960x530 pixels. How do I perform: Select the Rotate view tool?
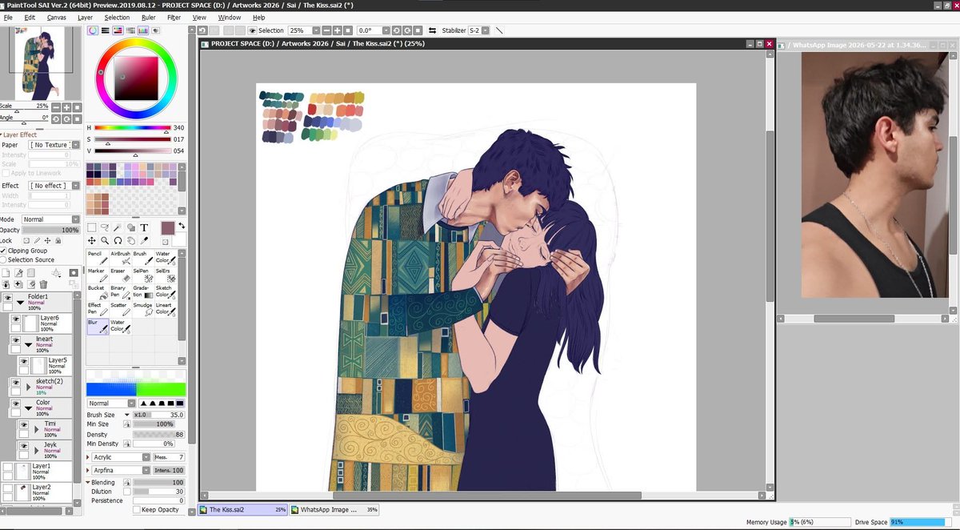pos(118,240)
